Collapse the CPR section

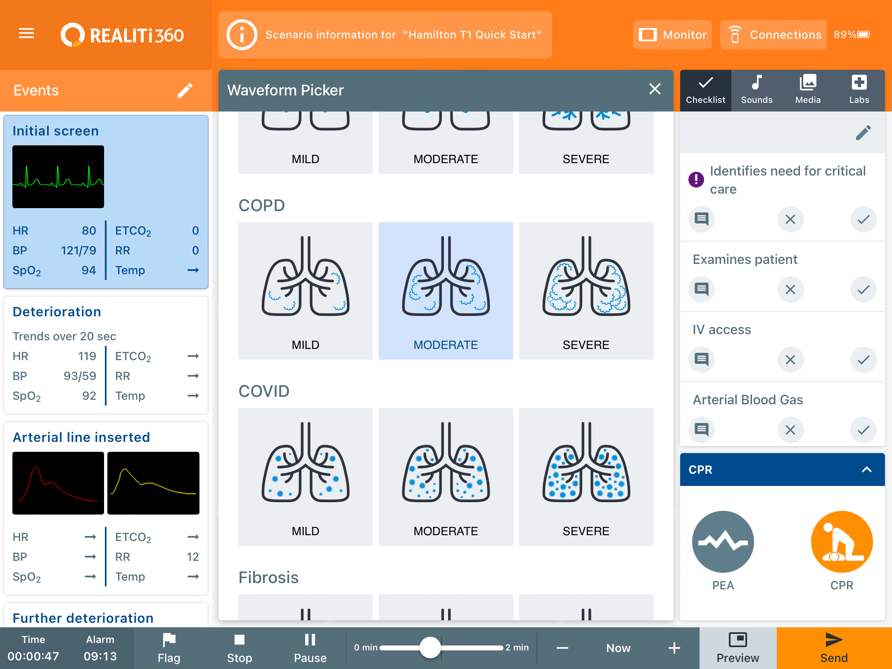coord(866,470)
